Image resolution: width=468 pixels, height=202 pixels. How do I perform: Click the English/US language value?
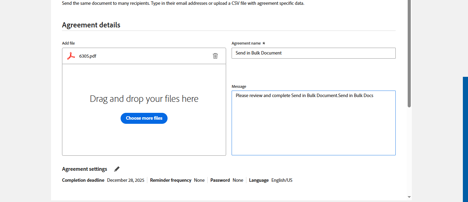[282, 180]
